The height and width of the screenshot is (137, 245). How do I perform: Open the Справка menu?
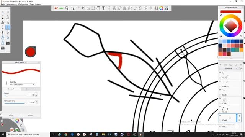point(38,4)
